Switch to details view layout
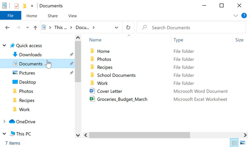This screenshot has height=147, width=248. tap(234, 143)
